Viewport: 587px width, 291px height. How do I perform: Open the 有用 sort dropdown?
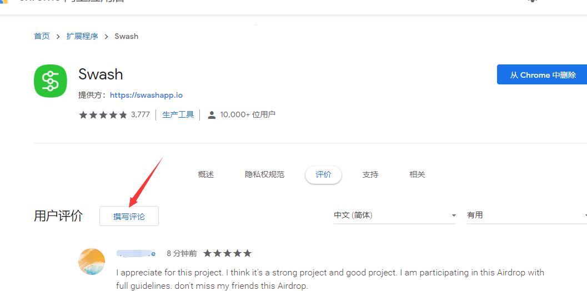(526, 215)
